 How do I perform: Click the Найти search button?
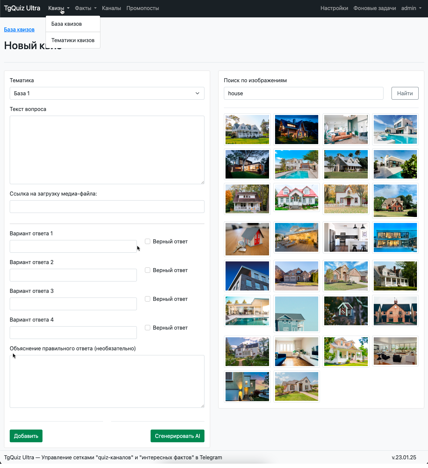pos(405,93)
